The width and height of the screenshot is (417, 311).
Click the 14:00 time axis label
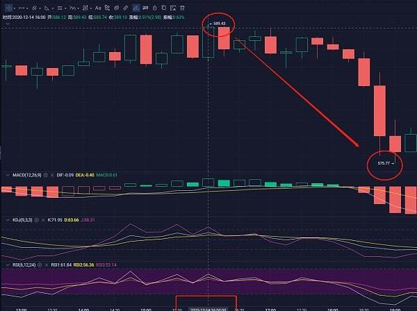83,310
